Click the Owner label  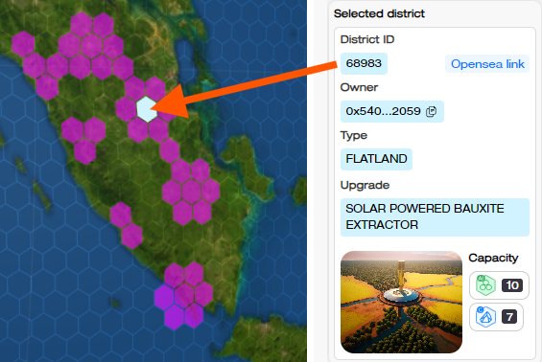point(359,87)
